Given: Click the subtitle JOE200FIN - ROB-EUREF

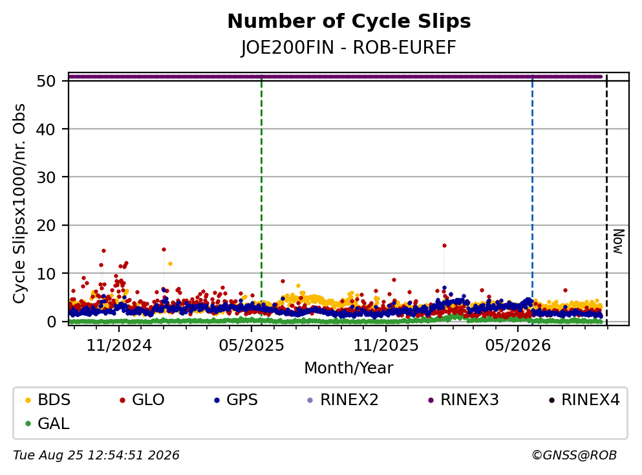Looking at the screenshot, I should coord(348,47).
